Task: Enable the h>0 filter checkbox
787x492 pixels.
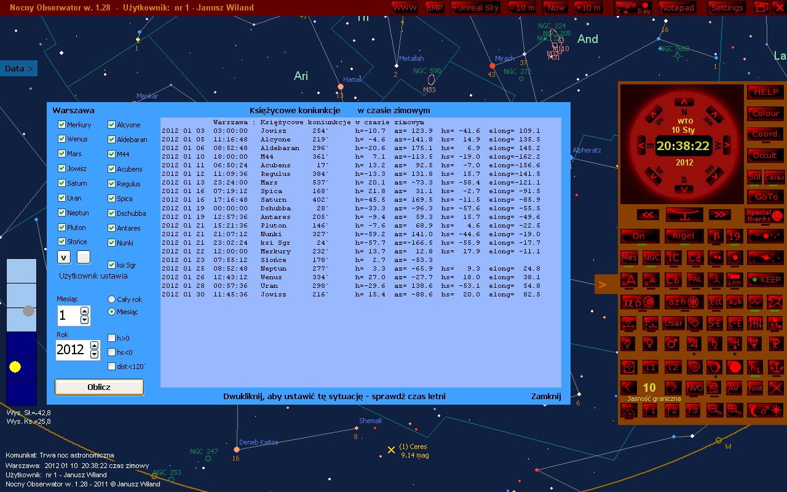Action: pos(111,338)
